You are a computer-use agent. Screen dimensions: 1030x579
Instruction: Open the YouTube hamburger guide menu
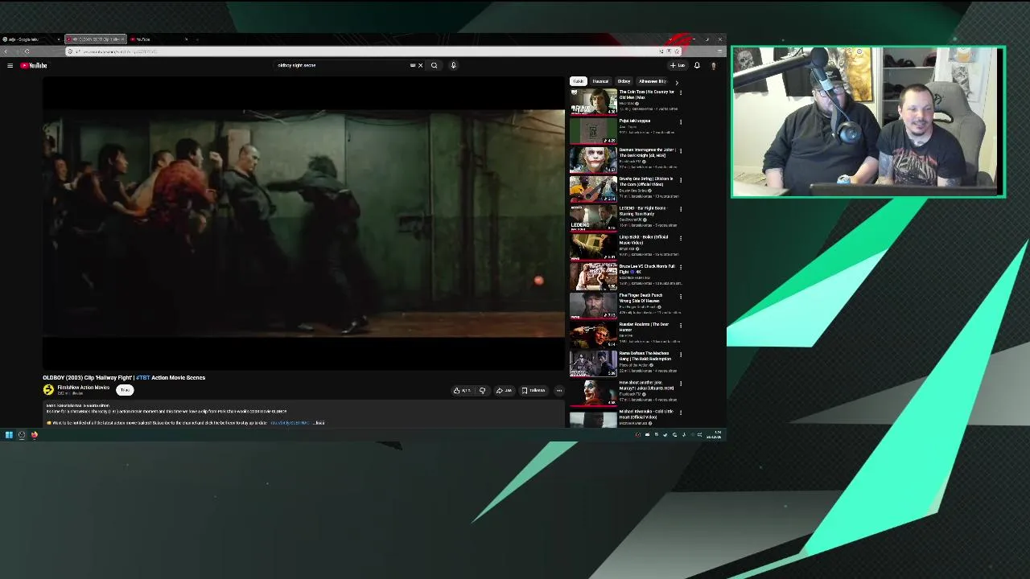coord(10,65)
